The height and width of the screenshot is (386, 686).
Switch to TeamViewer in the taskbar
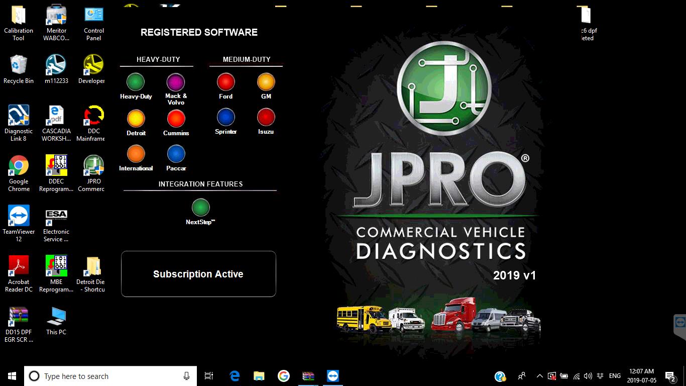pos(333,376)
